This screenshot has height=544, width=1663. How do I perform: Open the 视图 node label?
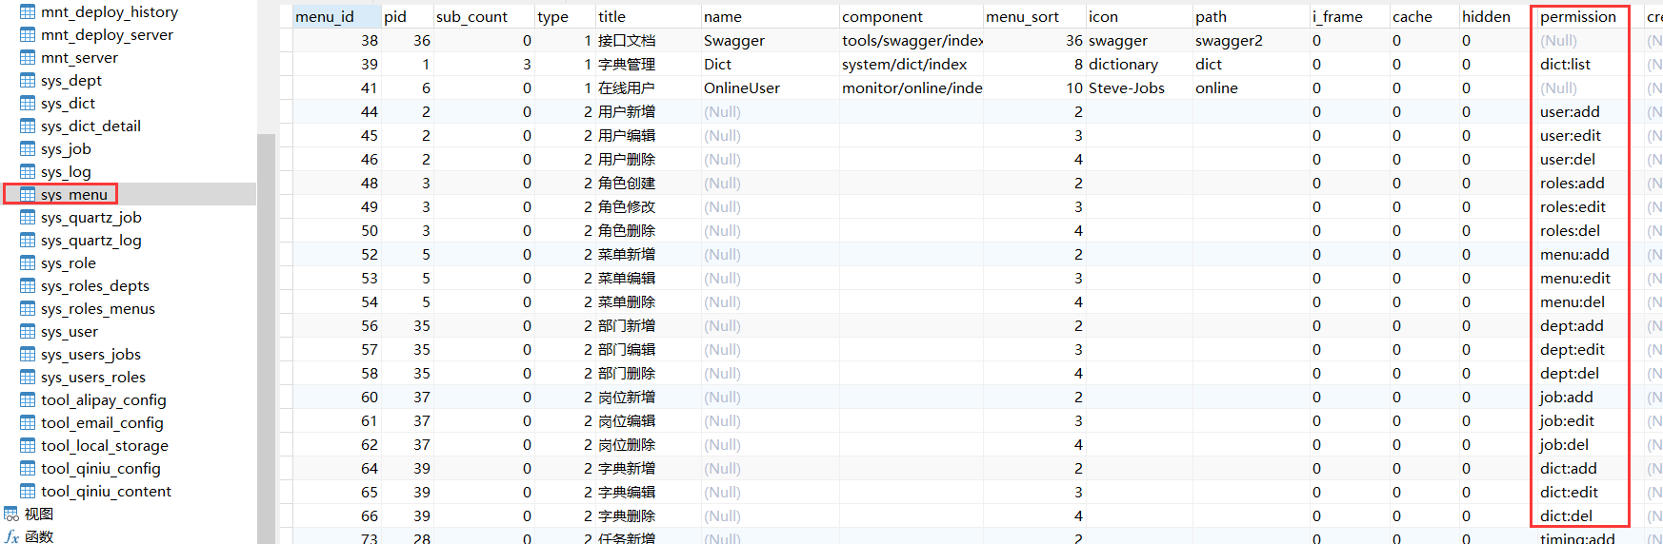point(39,515)
